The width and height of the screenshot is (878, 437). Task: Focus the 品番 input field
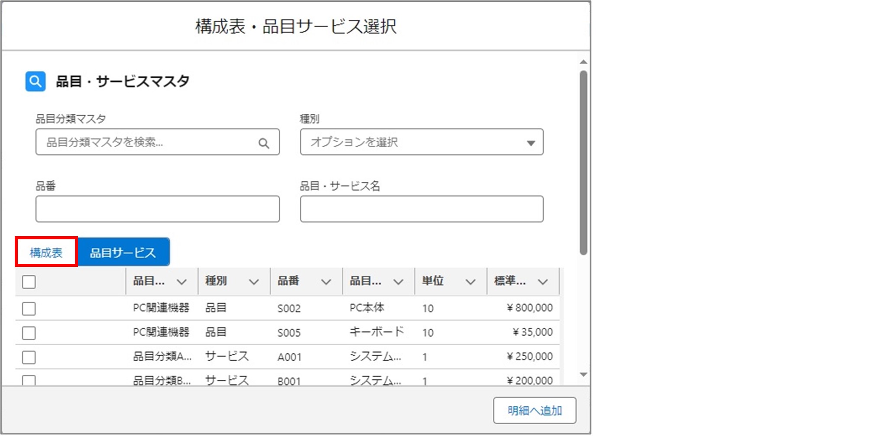click(x=158, y=209)
